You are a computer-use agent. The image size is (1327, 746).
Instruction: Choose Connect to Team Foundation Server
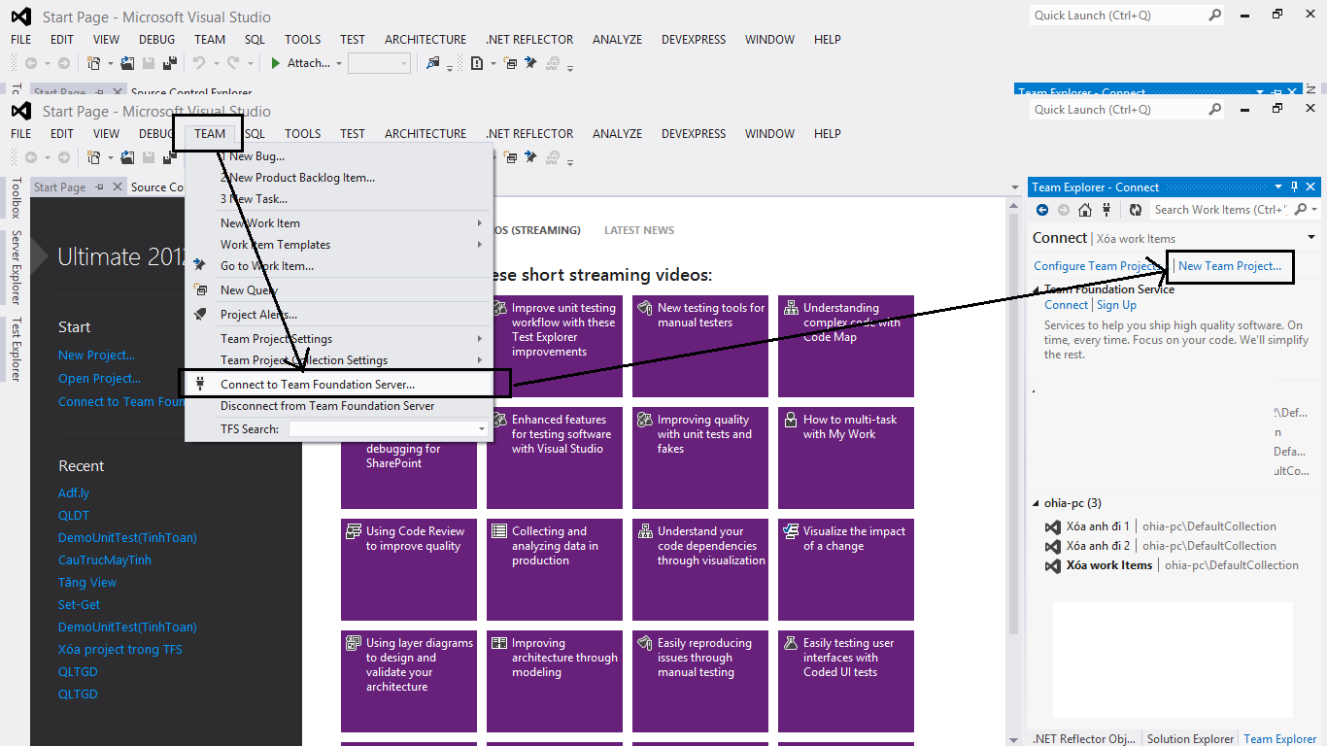click(318, 385)
